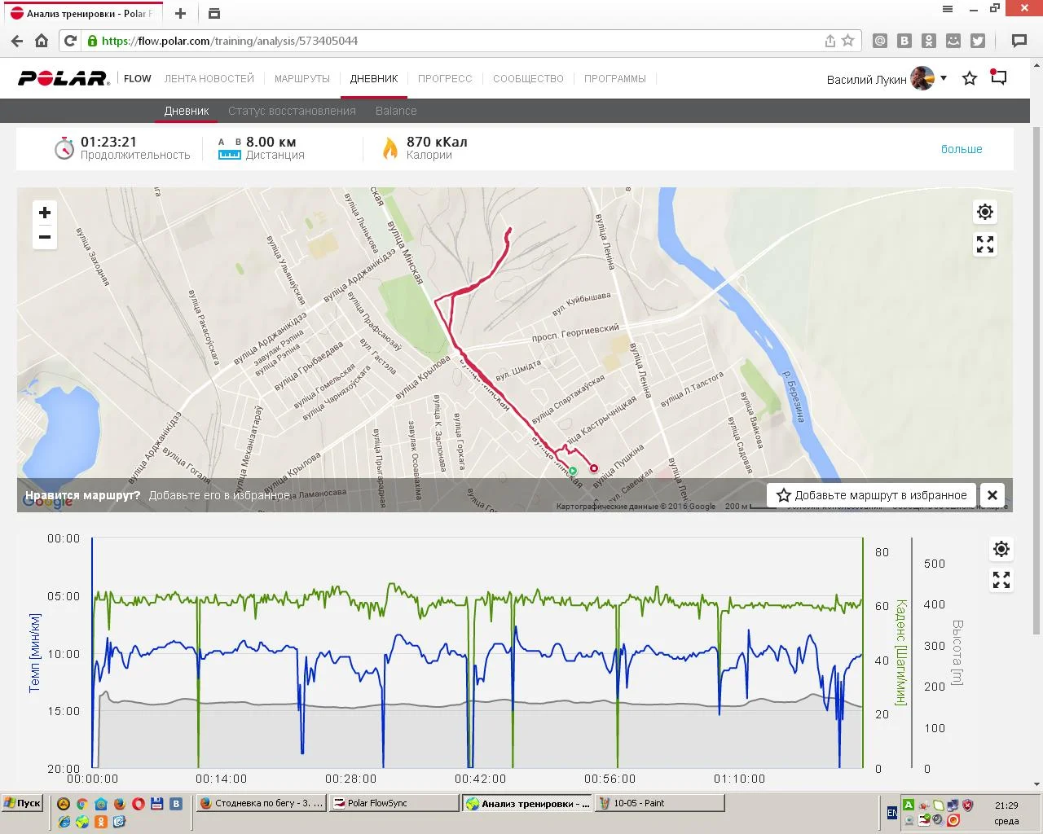Click the green route start marker on map
The image size is (1043, 834).
[x=573, y=471]
